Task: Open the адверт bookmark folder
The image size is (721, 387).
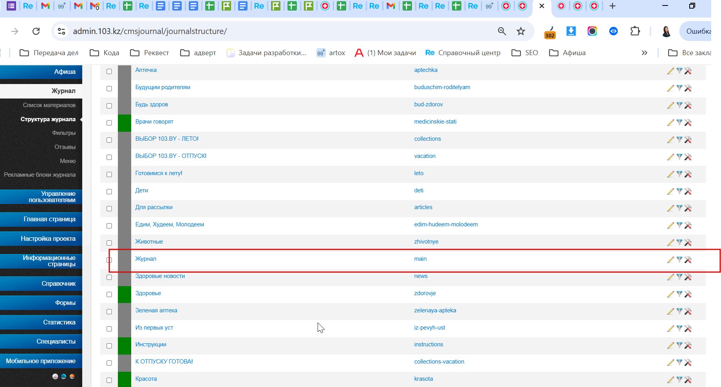Action: tap(198, 53)
